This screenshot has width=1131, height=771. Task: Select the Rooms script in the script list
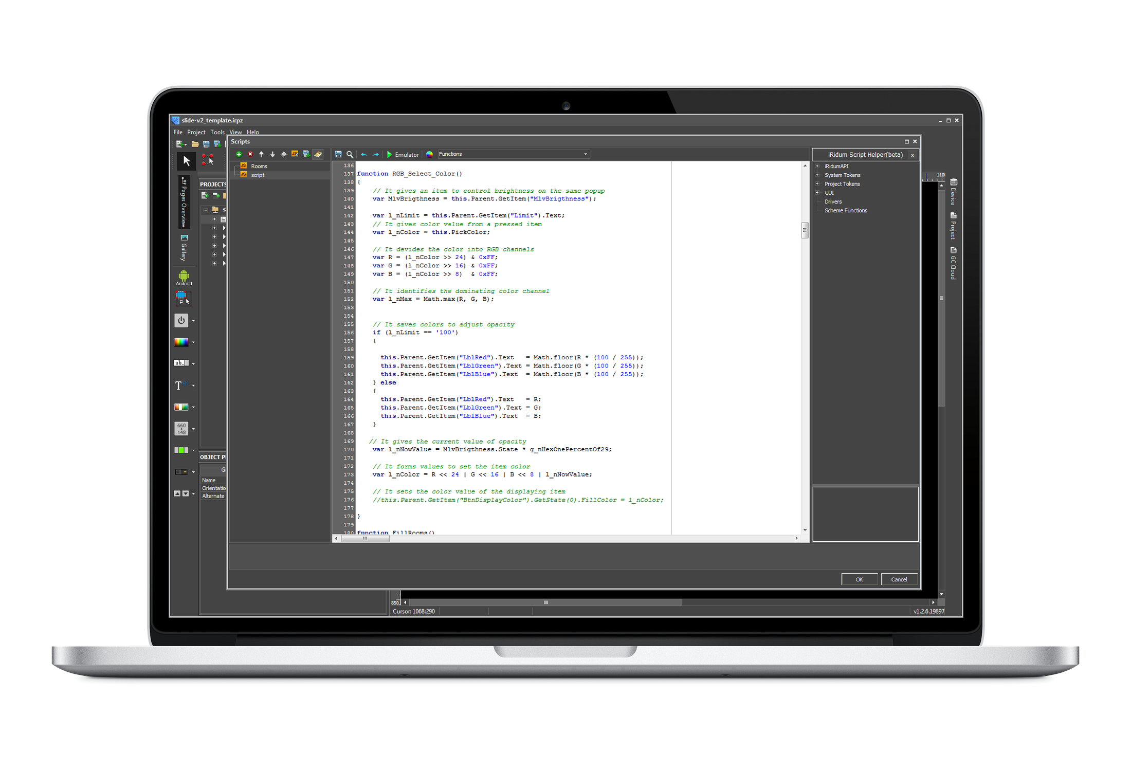[x=259, y=166]
